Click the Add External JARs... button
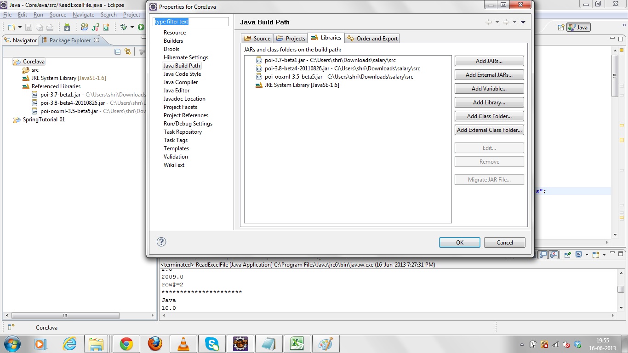628x353 pixels. tap(489, 75)
